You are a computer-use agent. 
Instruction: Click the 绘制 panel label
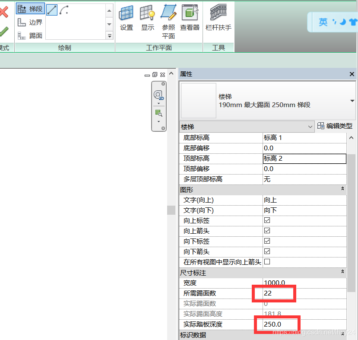(65, 48)
